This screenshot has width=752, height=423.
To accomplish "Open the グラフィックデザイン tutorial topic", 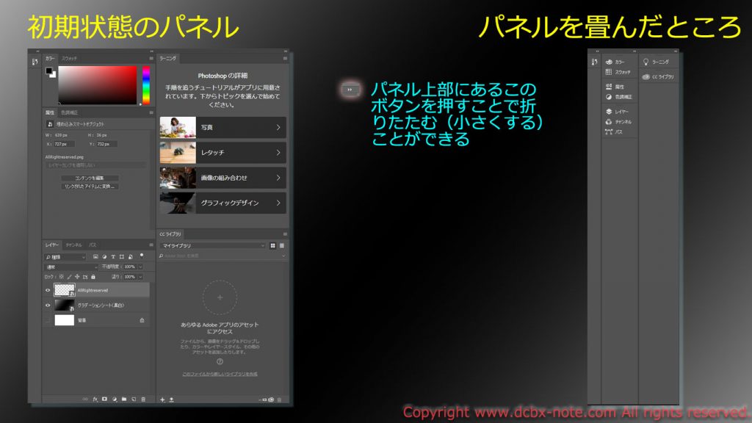I will point(223,203).
